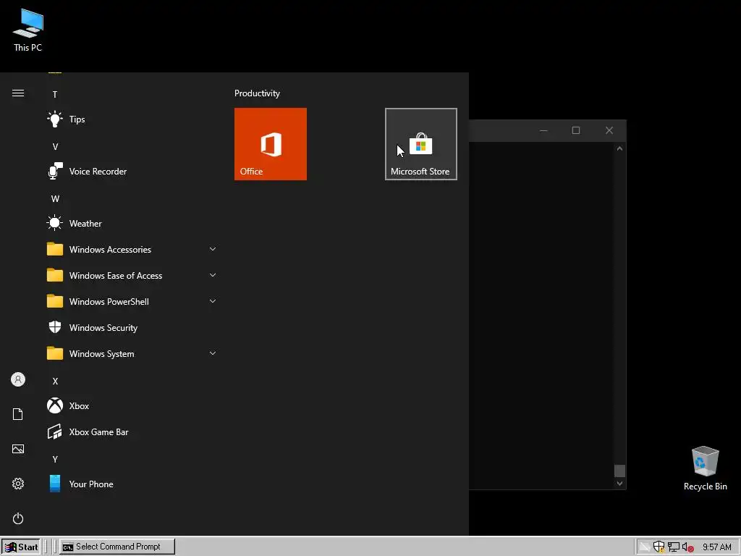Click the Power icon
Viewport: 741px width, 556px height.
(x=18, y=518)
